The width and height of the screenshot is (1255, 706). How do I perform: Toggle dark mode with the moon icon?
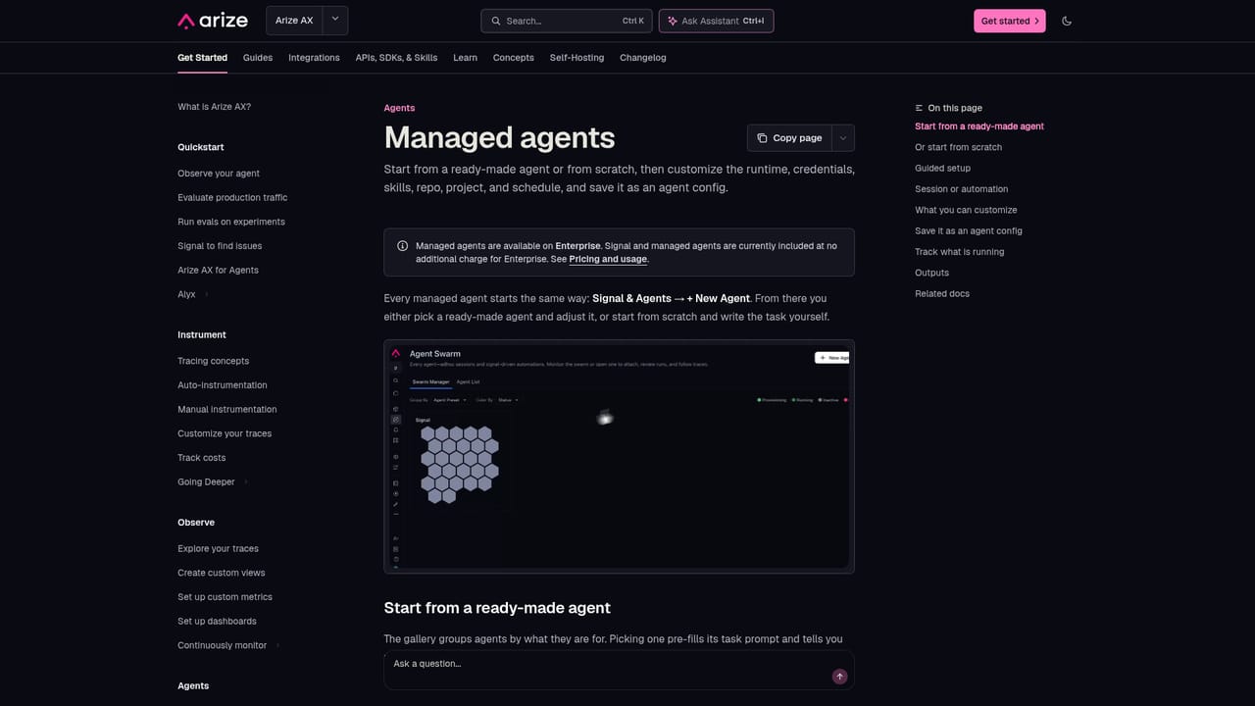pos(1067,21)
